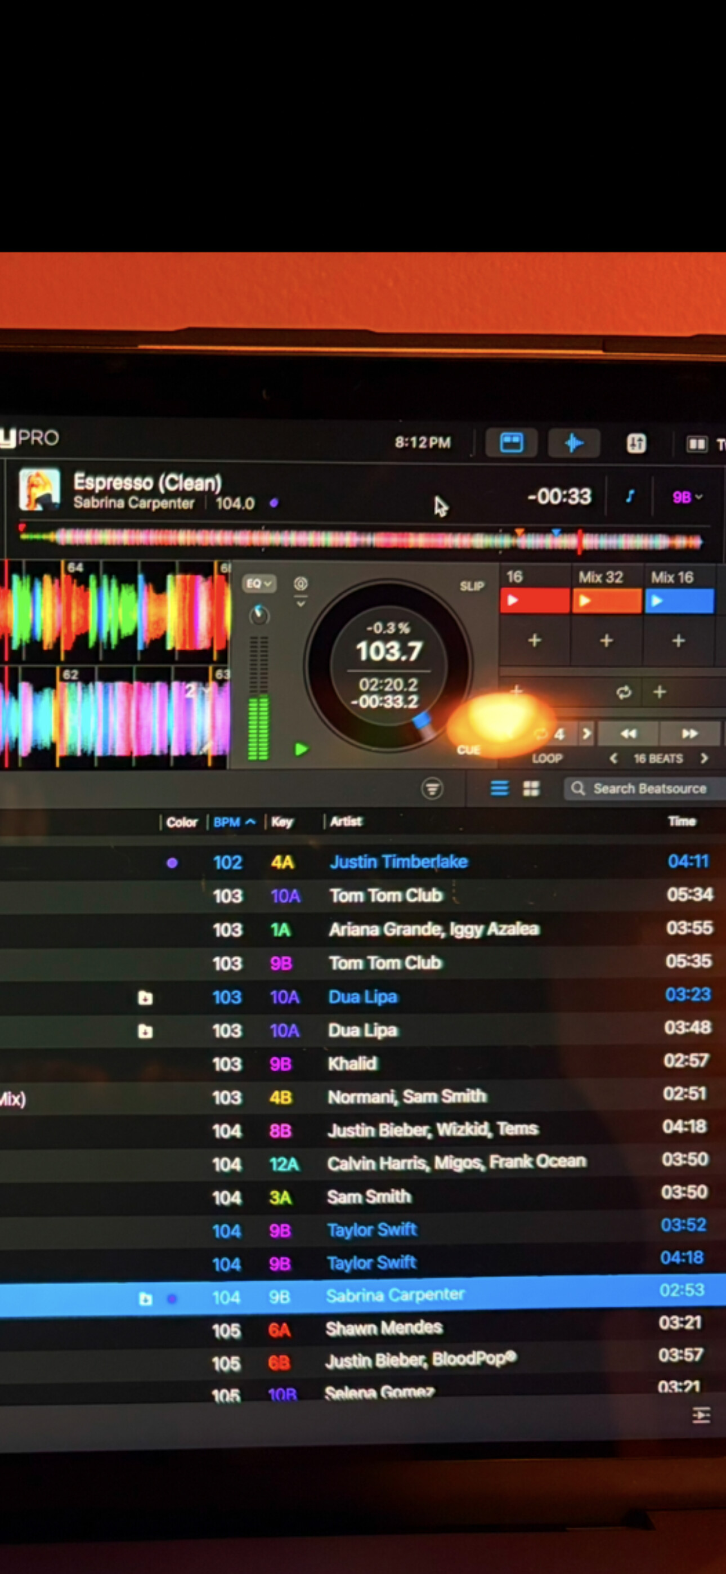Select Taylor Swift track lasting 04:18
Viewport: 726px width, 1574px height.
tap(363, 1262)
